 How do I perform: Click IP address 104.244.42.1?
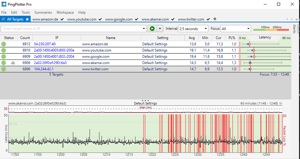(44, 69)
